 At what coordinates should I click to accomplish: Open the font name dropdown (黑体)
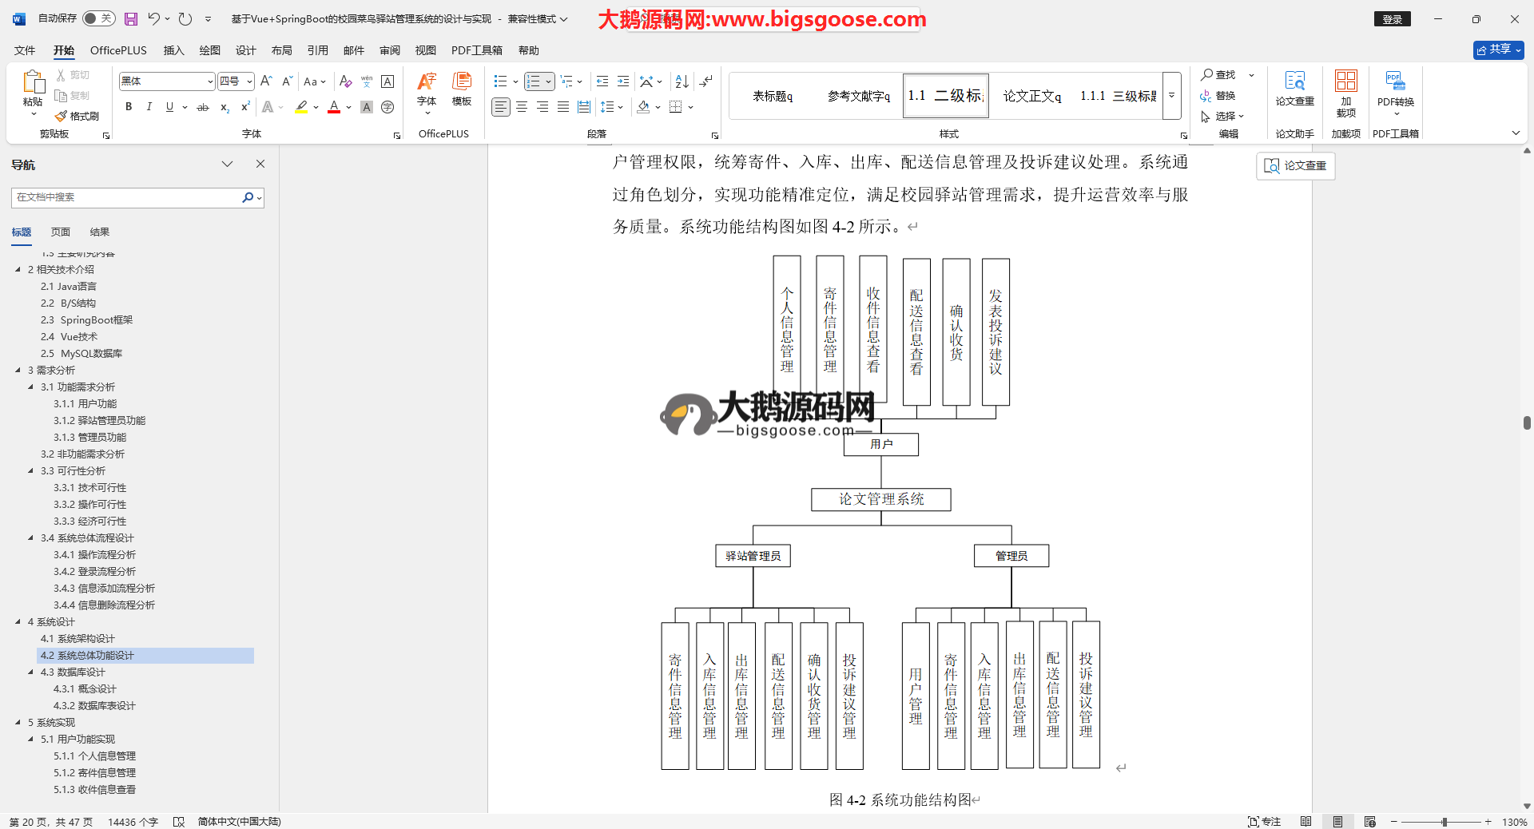[210, 81]
